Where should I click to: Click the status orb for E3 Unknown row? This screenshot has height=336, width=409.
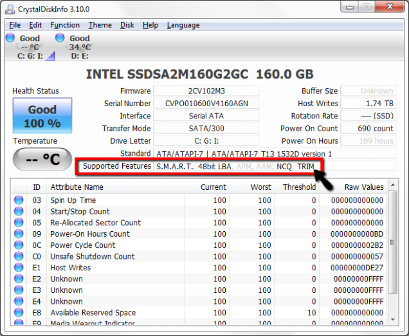click(19, 290)
